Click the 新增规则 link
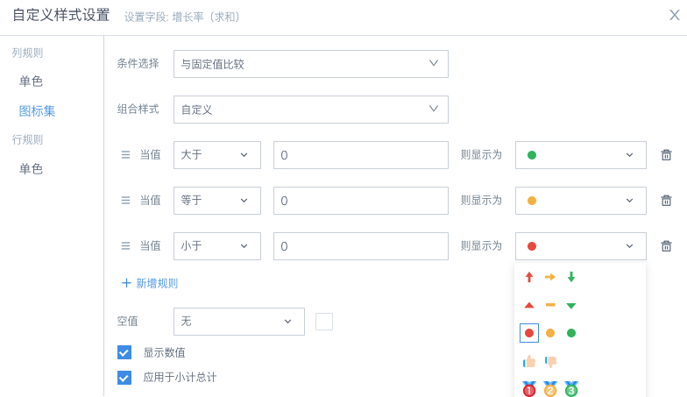The image size is (687, 397). point(150,283)
